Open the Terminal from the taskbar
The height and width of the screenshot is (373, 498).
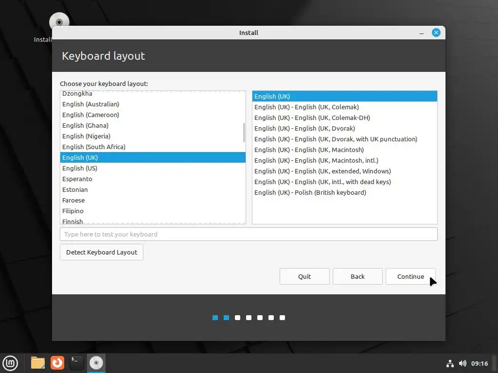pos(76,363)
